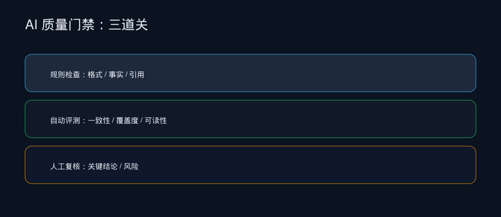The image size is (501, 217).
Task: Click the word "风险" in the third card
Action: pos(131,167)
